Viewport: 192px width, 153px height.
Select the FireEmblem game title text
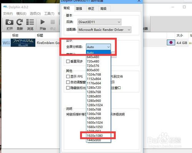48,43
